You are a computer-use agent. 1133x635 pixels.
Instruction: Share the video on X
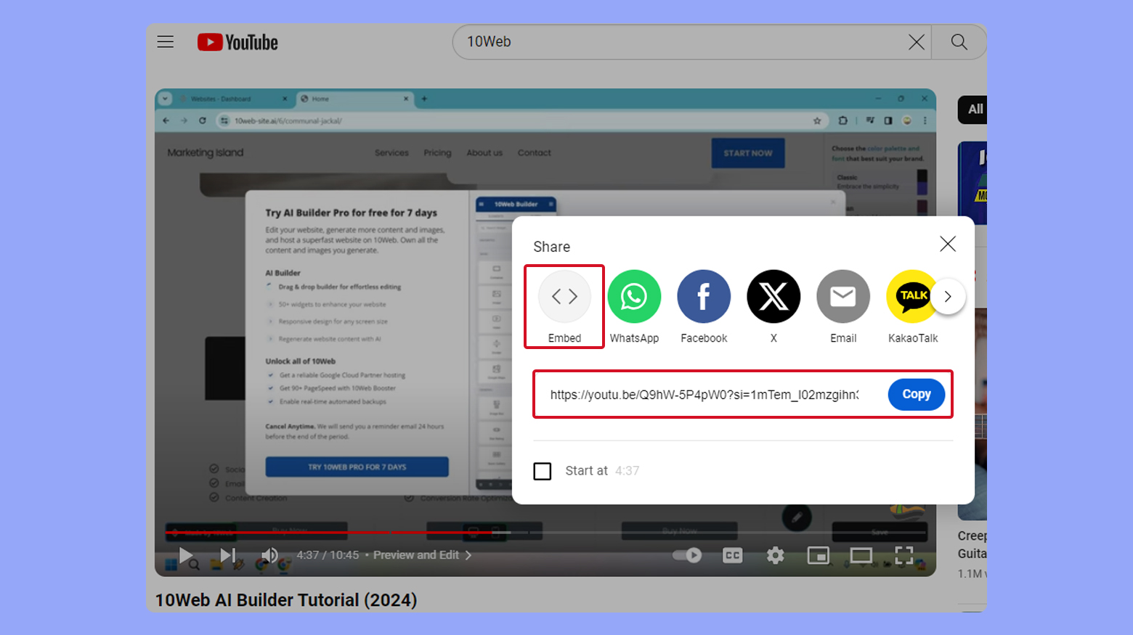point(773,297)
